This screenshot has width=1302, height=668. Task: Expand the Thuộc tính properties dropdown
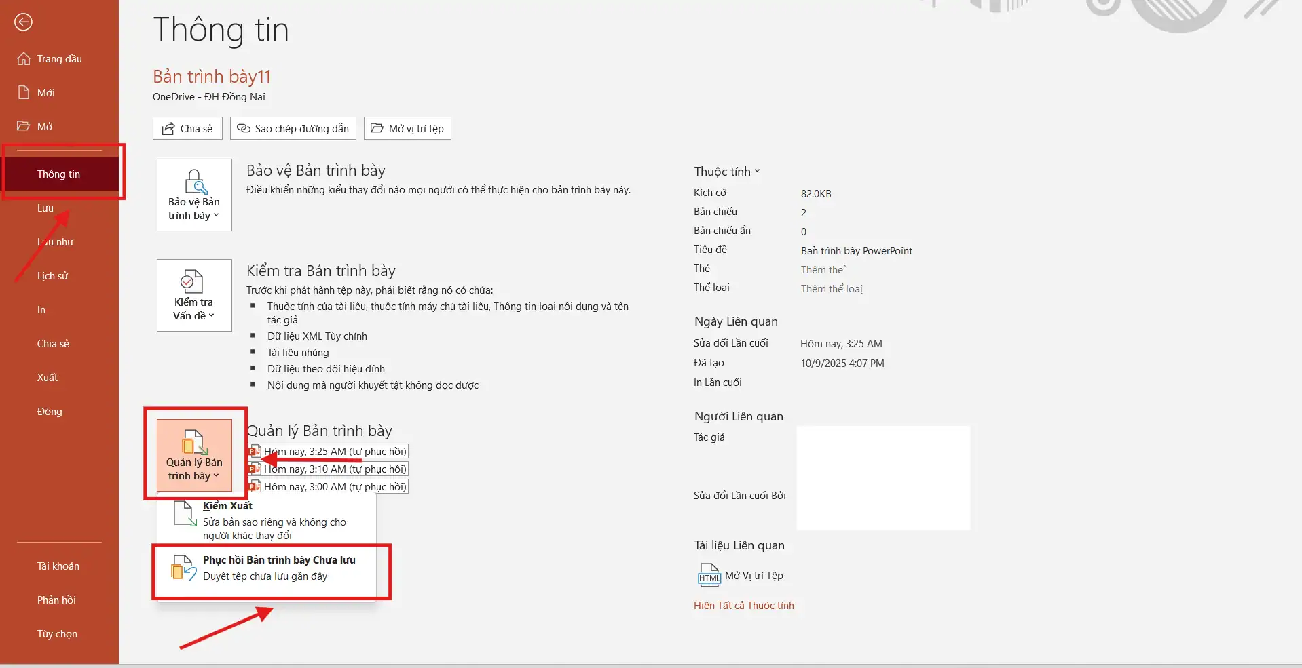point(757,171)
